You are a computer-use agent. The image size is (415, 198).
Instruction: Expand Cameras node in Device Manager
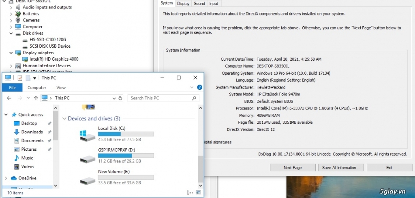11,20
